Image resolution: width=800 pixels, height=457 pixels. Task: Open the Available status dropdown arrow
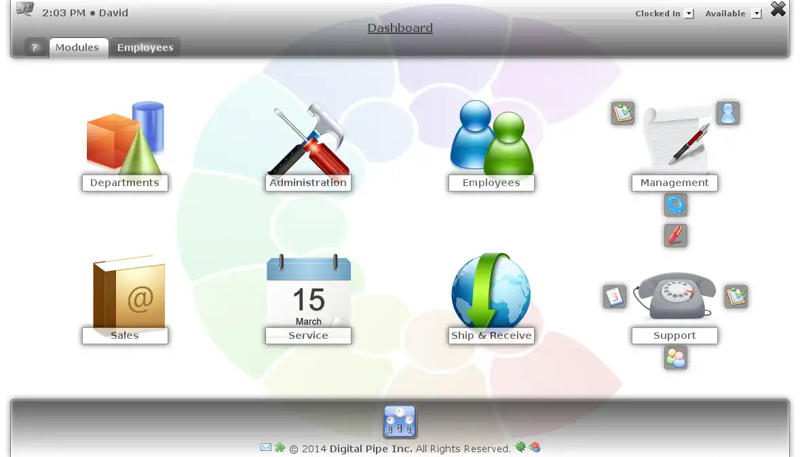pos(757,14)
